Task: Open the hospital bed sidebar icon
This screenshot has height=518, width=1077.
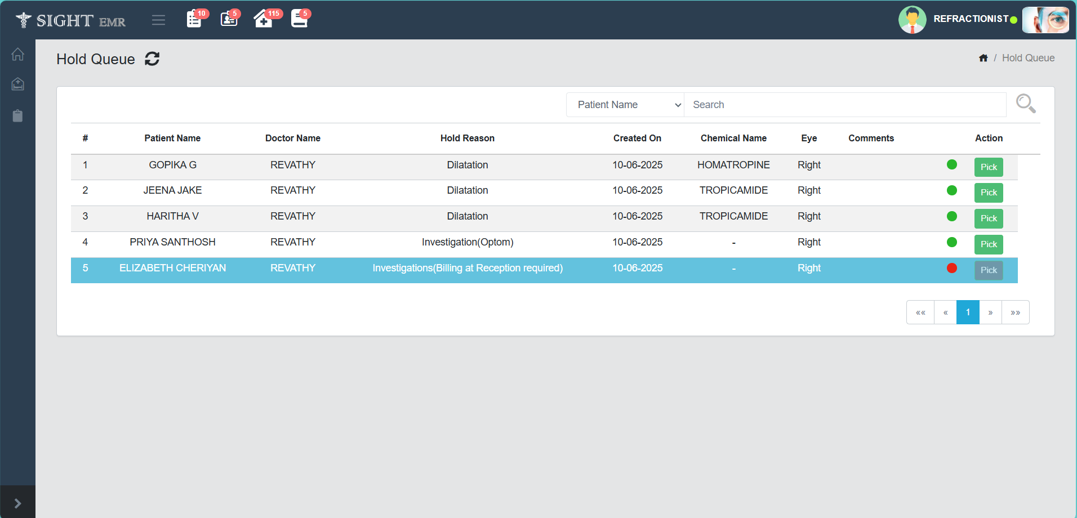Action: coord(18,84)
